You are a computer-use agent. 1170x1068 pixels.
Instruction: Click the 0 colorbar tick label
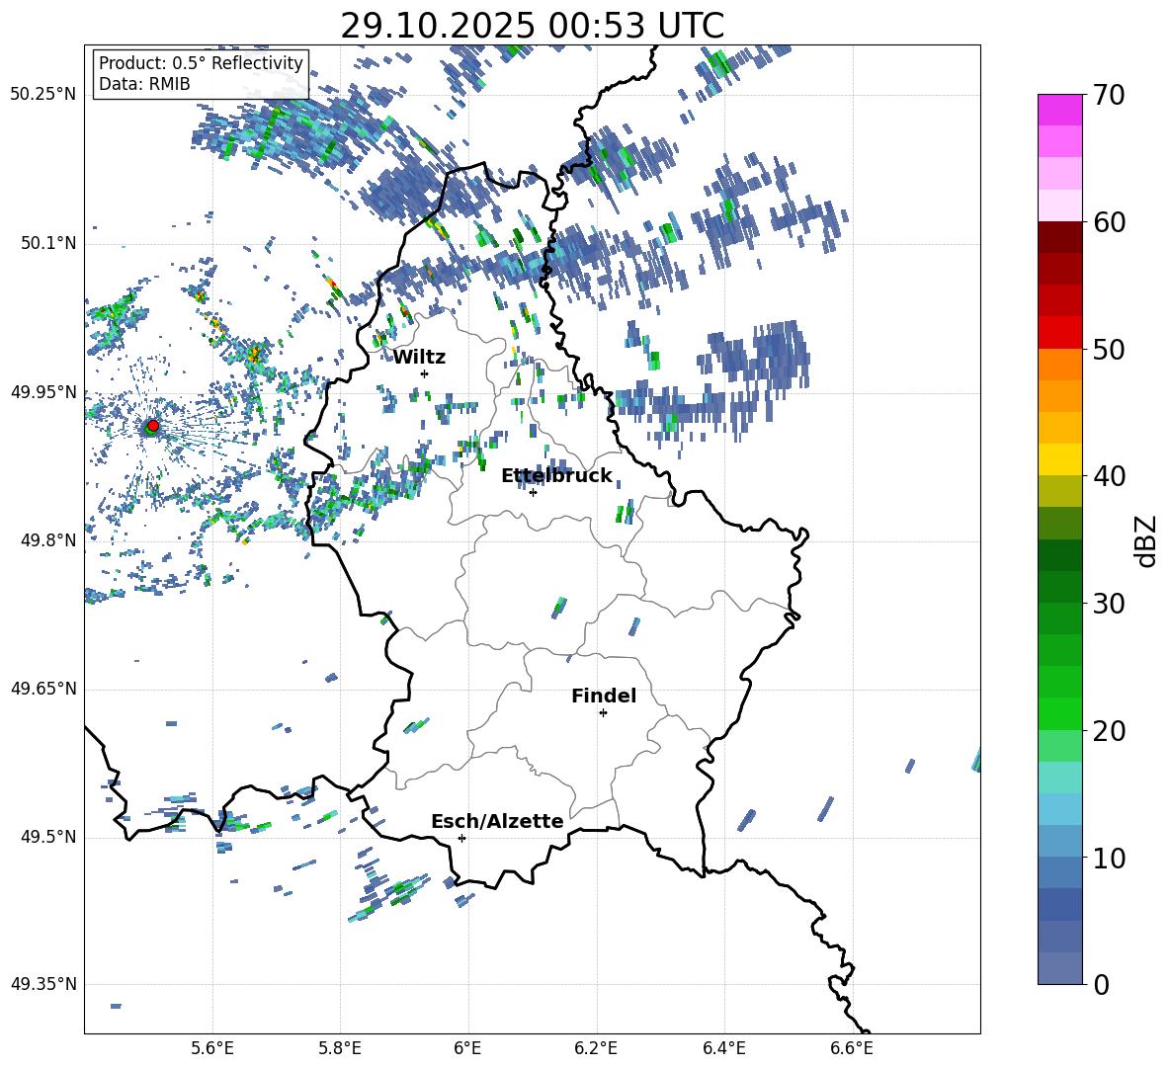[1101, 984]
